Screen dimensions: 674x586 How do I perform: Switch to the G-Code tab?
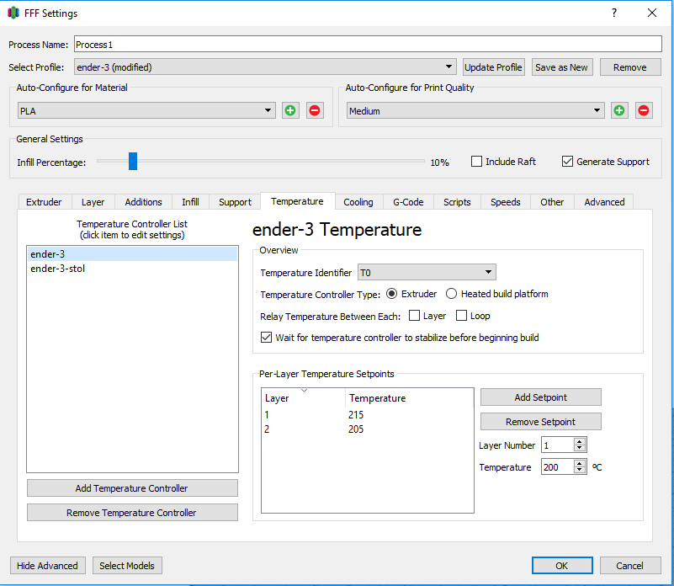coord(408,202)
